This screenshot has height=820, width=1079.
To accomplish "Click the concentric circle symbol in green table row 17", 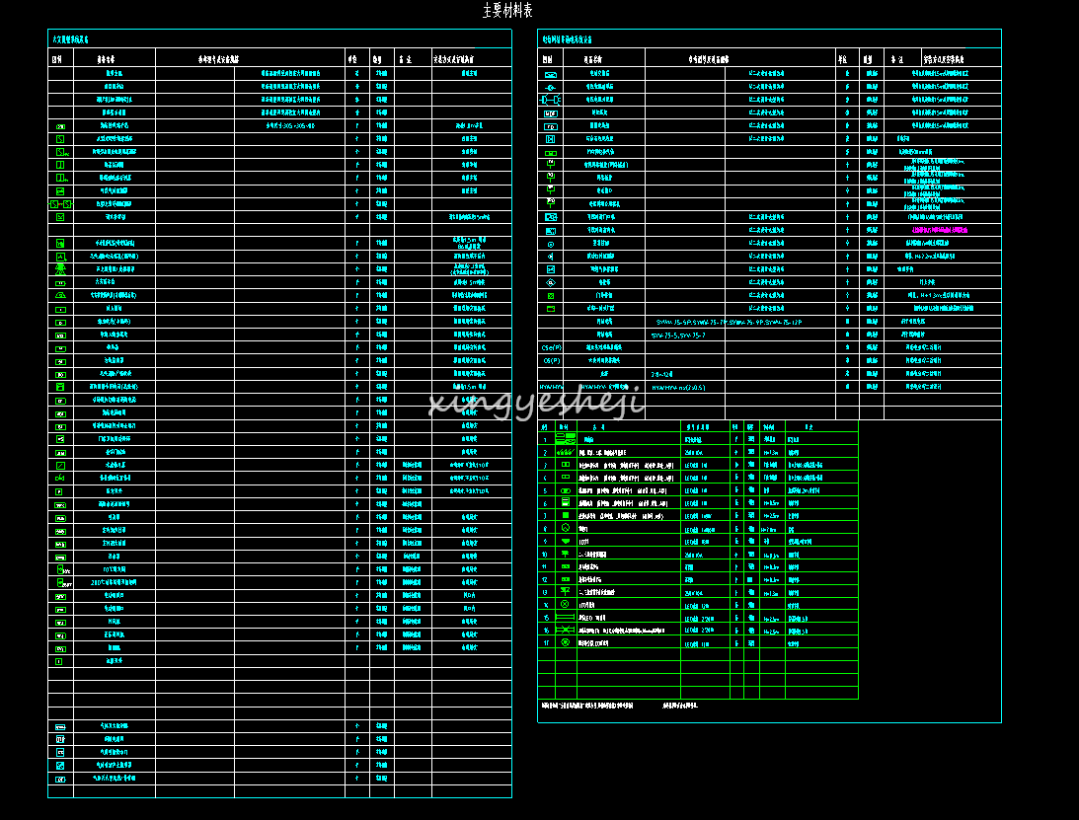I will click(565, 642).
